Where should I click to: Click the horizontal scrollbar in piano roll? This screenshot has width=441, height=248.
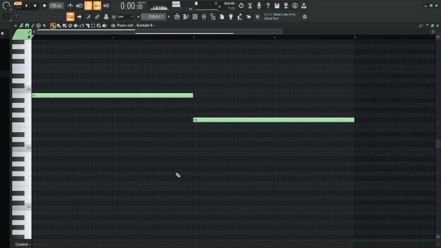tap(160, 32)
